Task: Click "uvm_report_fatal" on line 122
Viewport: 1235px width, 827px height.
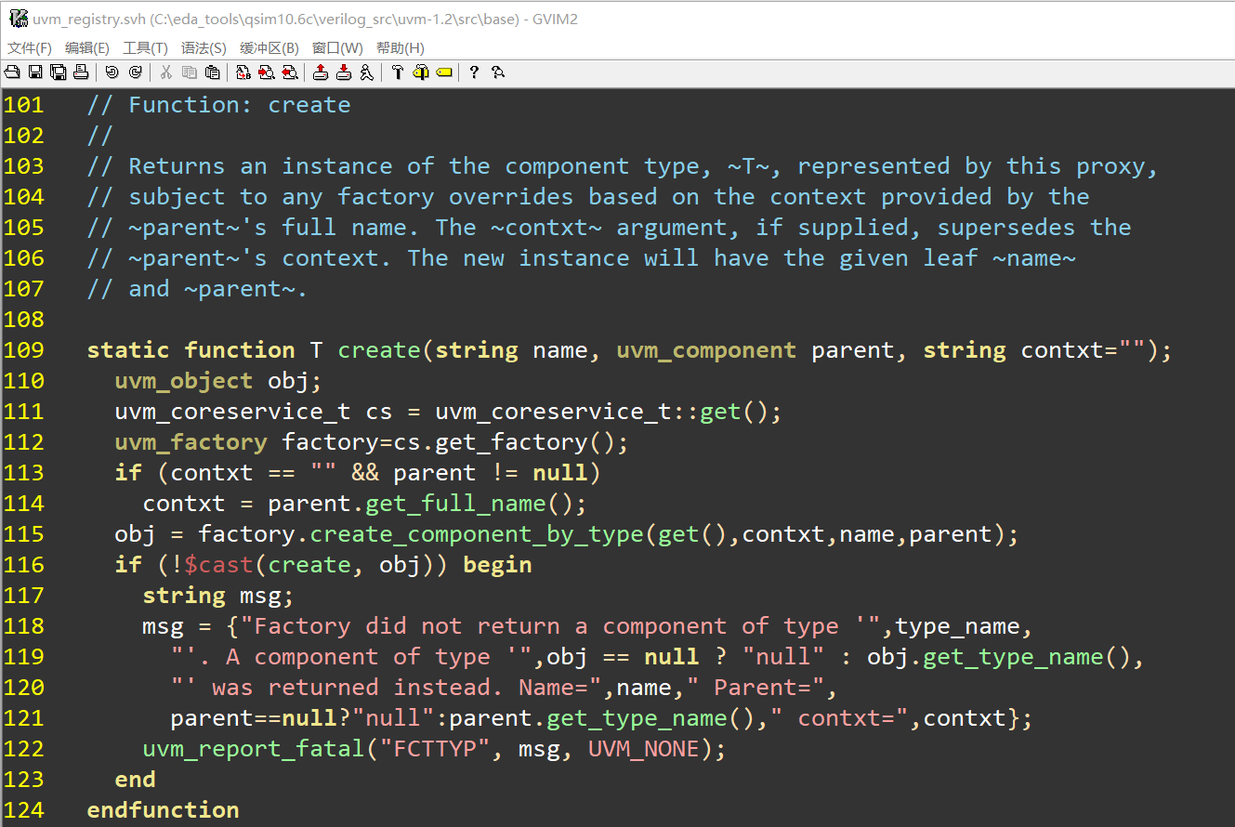Action: click(254, 749)
